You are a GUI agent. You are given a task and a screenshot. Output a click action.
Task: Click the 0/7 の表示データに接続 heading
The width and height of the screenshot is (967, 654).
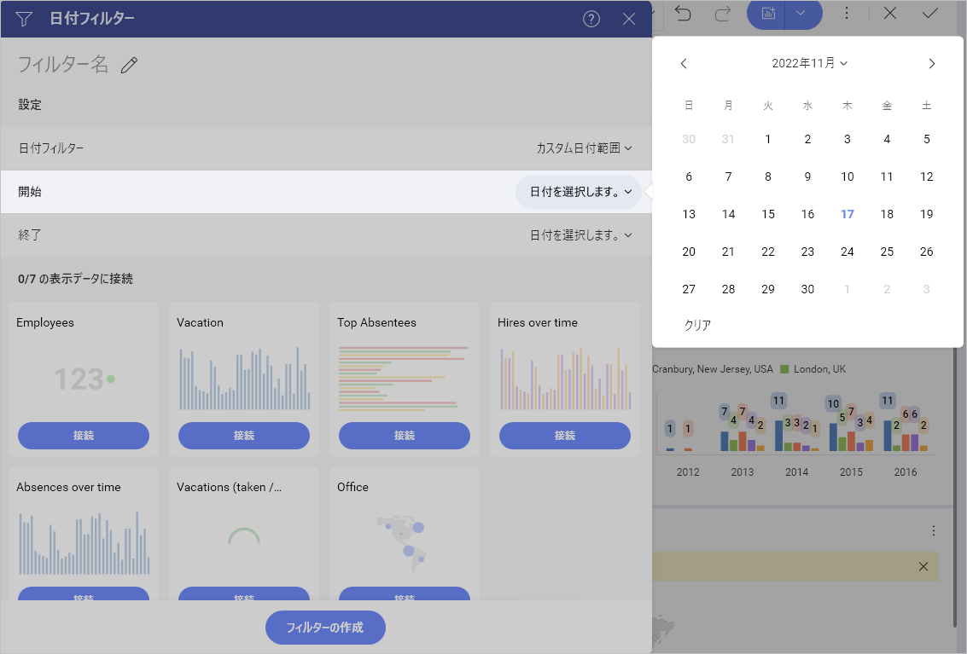pos(75,279)
